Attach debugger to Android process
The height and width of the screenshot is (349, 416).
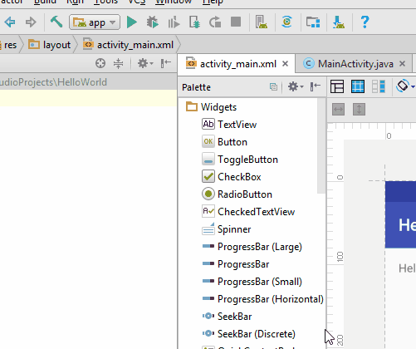(194, 22)
